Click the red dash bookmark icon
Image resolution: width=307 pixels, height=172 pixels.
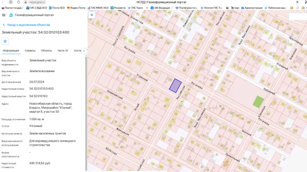pyautogui.click(x=147, y=8)
